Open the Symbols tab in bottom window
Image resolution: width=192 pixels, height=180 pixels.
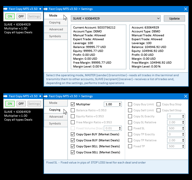[x=55, y=124]
